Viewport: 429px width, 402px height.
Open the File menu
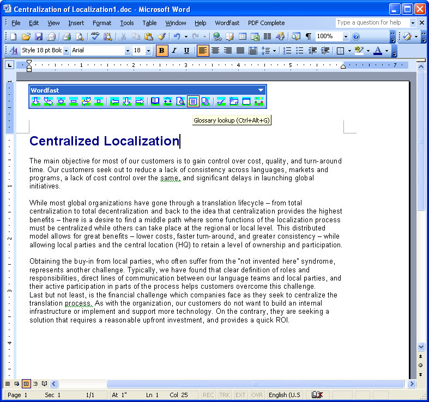point(16,23)
